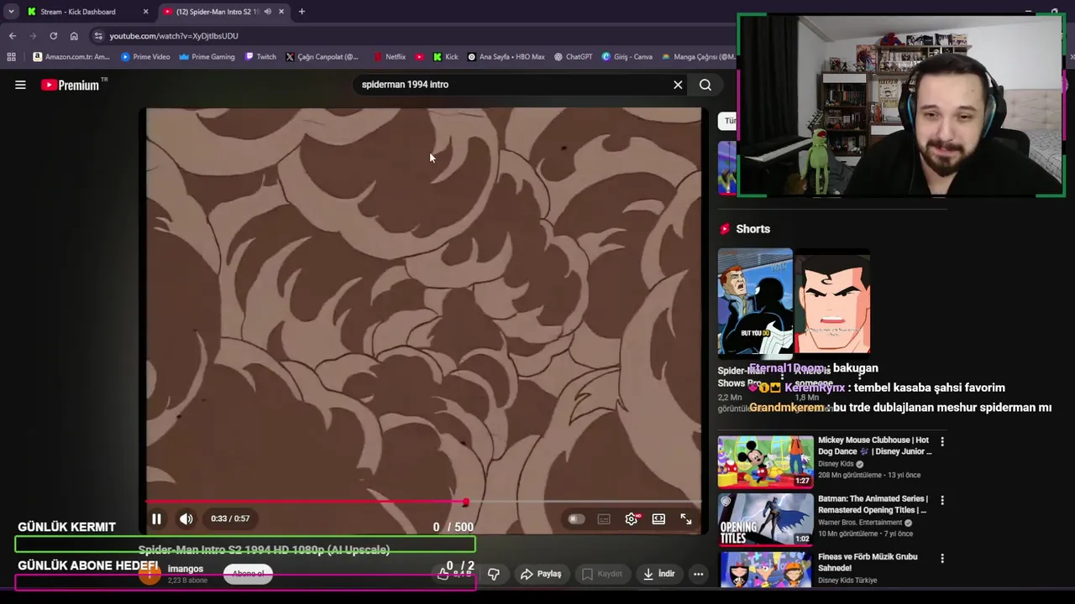1075x604 pixels.
Task: Open Amazon.com.tr bookmark
Action: (71, 57)
